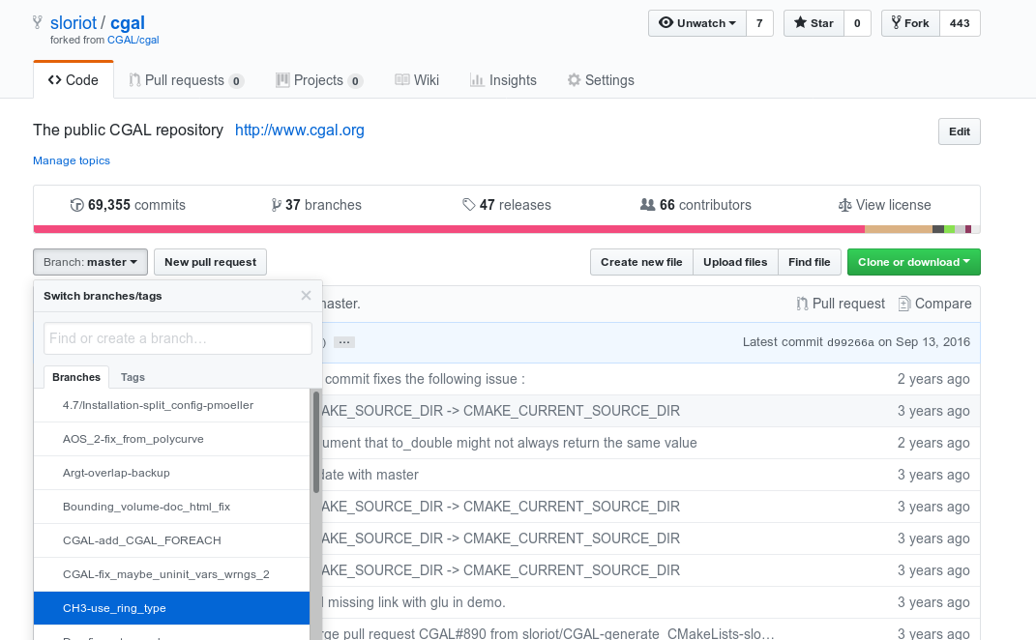Click the Find file button
This screenshot has width=1036, height=640.
point(810,262)
